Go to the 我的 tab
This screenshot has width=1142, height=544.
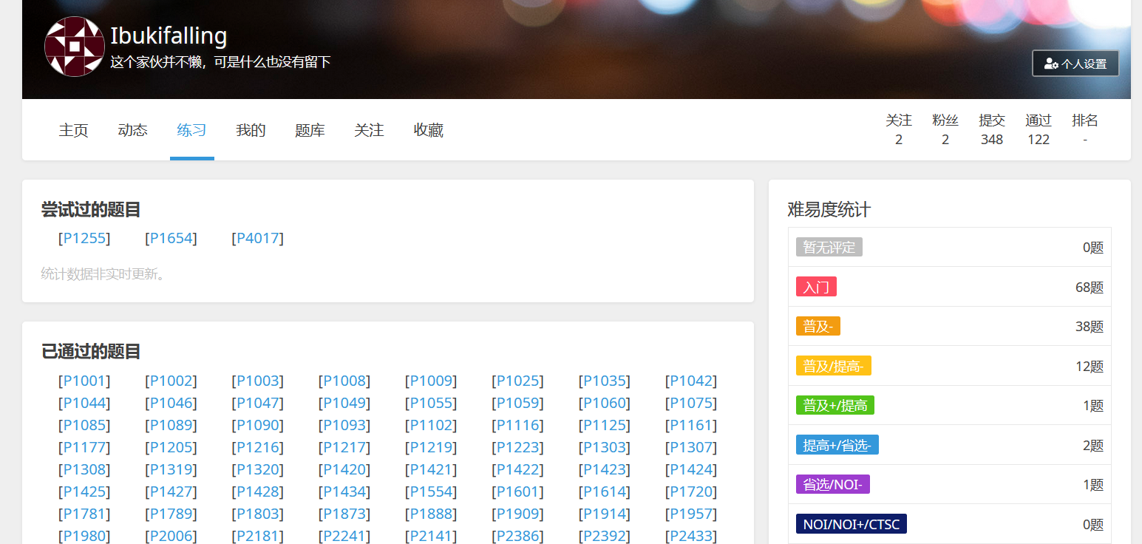point(251,130)
